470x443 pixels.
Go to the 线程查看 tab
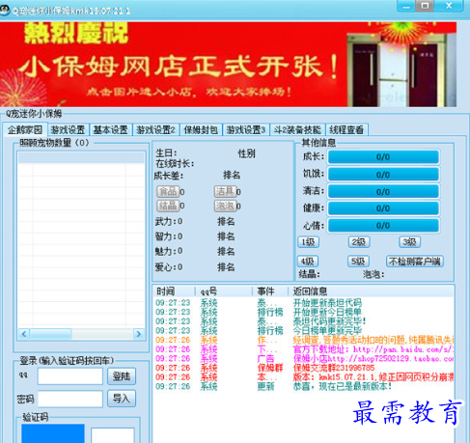click(x=346, y=130)
